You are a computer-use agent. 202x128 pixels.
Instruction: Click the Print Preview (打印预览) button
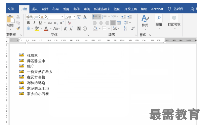pyautogui.click(x=174, y=22)
